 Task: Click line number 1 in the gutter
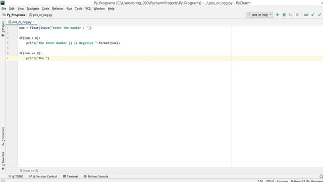8,28
